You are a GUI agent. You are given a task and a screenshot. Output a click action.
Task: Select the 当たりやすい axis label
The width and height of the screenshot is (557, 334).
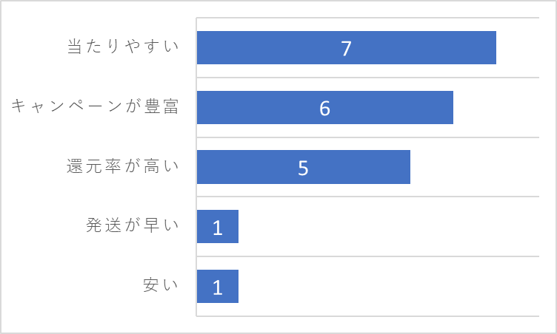tap(123, 47)
